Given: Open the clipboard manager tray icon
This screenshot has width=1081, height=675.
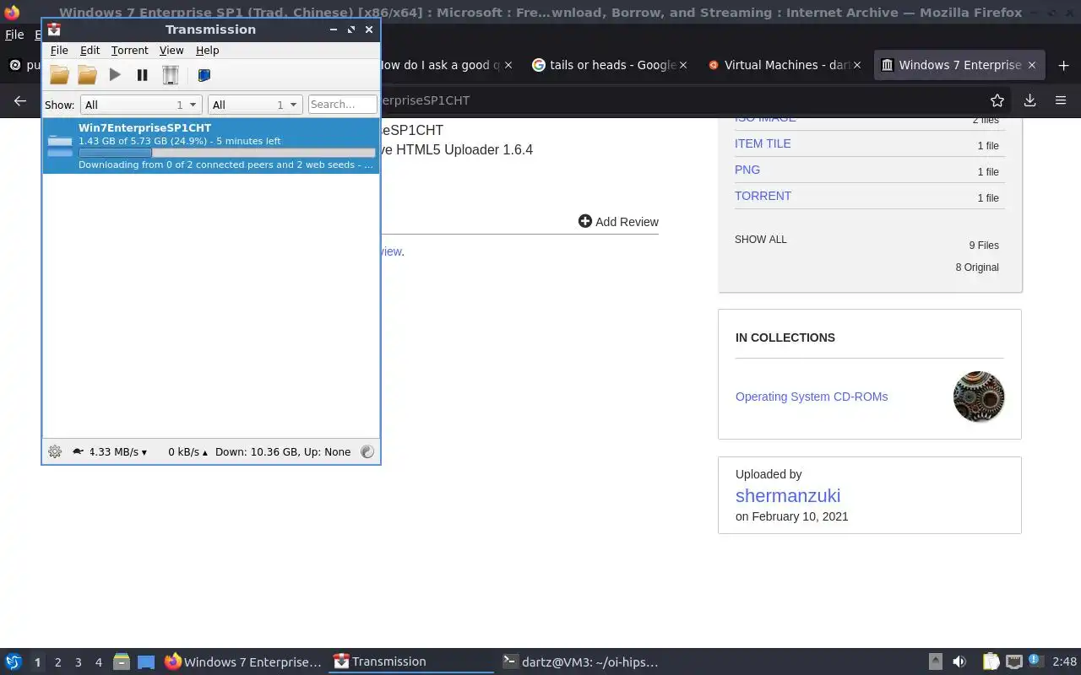Looking at the screenshot, I should coord(991,661).
